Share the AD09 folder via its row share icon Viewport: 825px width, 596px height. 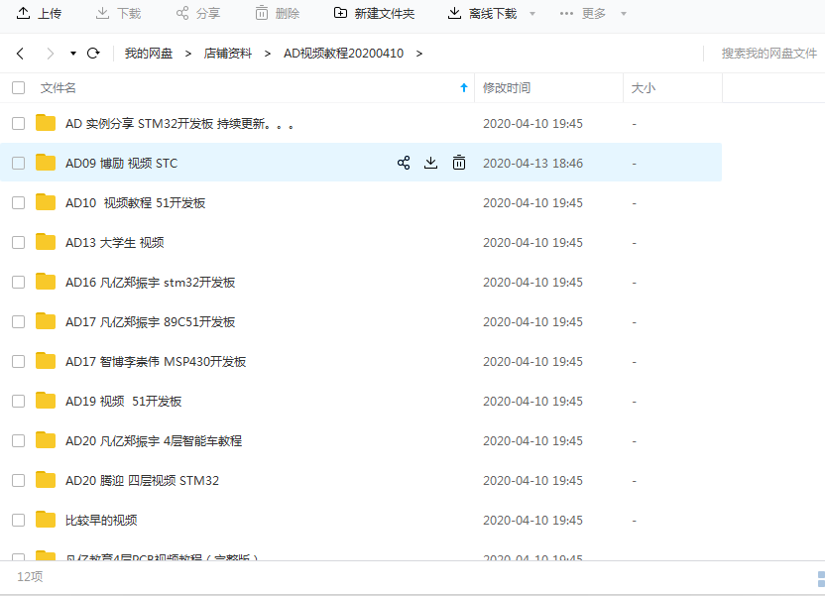404,162
